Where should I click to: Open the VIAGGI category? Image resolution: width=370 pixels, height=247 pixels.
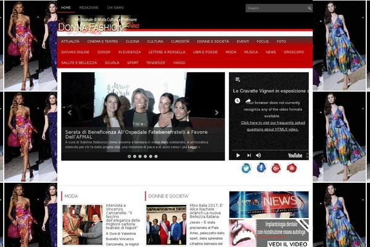[179, 62]
